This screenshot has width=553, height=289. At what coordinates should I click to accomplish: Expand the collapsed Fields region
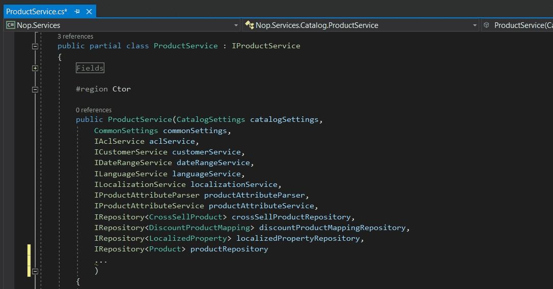pos(35,68)
